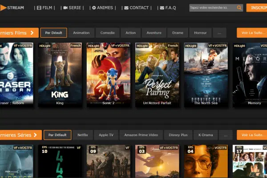Filter series by K-Drama
Screen dimensions: 267x178
[x=206, y=135]
